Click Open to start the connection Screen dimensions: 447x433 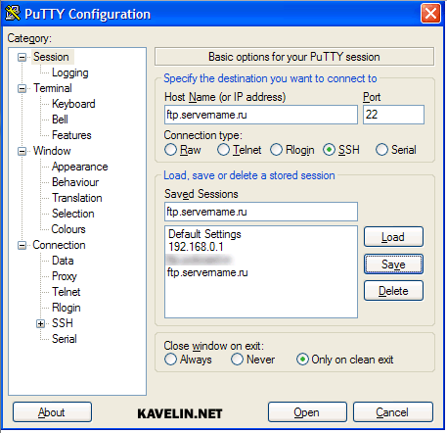307,412
